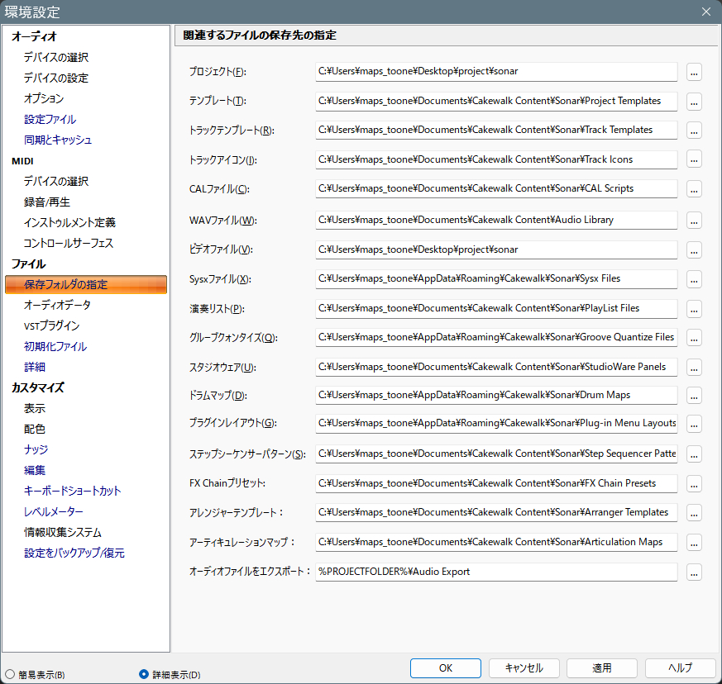
Task: Click the OK button
Action: pos(445,668)
